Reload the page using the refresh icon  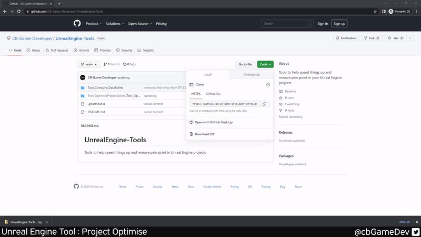pos(19,11)
